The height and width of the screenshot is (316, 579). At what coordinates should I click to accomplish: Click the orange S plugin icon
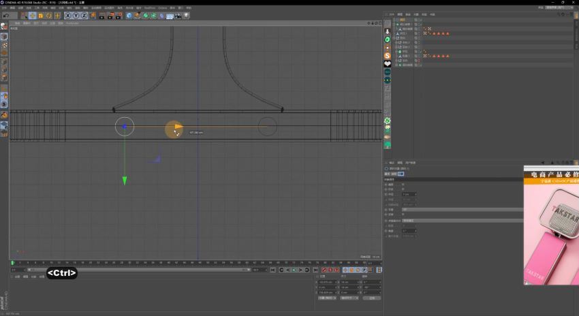[388, 56]
